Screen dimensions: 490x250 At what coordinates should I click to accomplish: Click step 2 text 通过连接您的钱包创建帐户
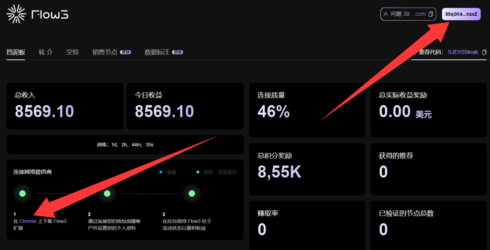tap(114, 225)
